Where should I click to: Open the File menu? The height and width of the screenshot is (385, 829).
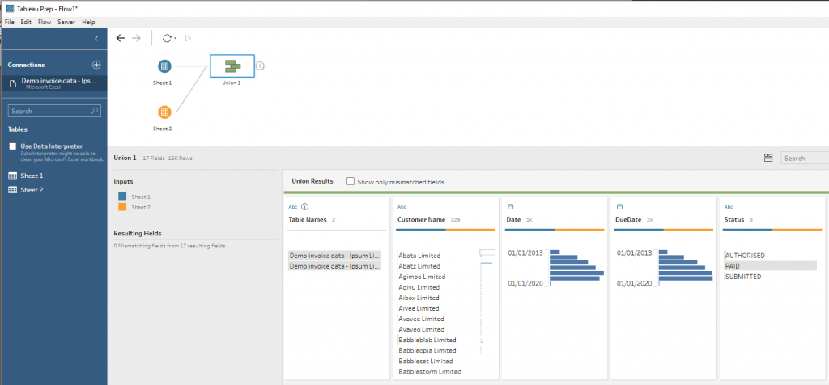click(x=10, y=22)
